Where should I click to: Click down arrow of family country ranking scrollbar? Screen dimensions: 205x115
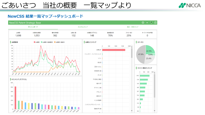pyautogui.click(x=155, y=111)
